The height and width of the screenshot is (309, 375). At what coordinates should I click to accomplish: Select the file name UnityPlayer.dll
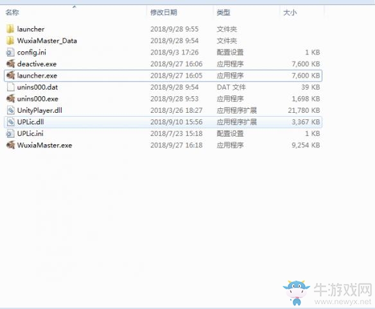click(40, 110)
